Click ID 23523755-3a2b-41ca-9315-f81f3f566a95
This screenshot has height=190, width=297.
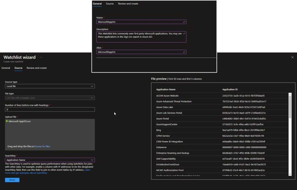point(243,96)
